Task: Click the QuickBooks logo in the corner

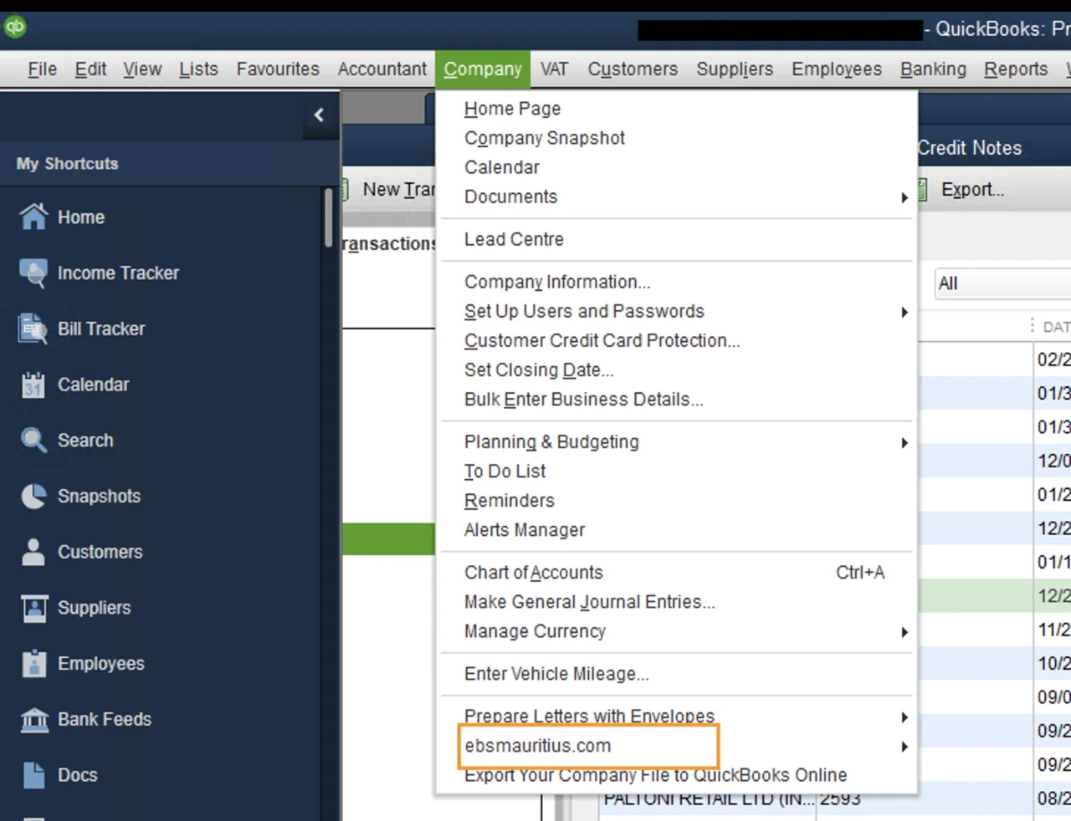Action: coord(15,27)
